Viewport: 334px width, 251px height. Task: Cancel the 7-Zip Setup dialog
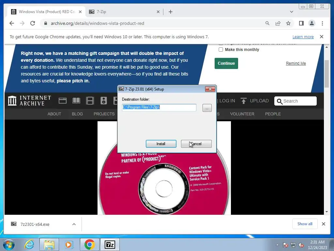(196, 144)
